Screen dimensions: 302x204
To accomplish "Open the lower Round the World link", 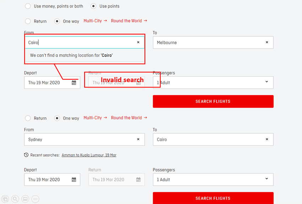I will pyautogui.click(x=129, y=118).
